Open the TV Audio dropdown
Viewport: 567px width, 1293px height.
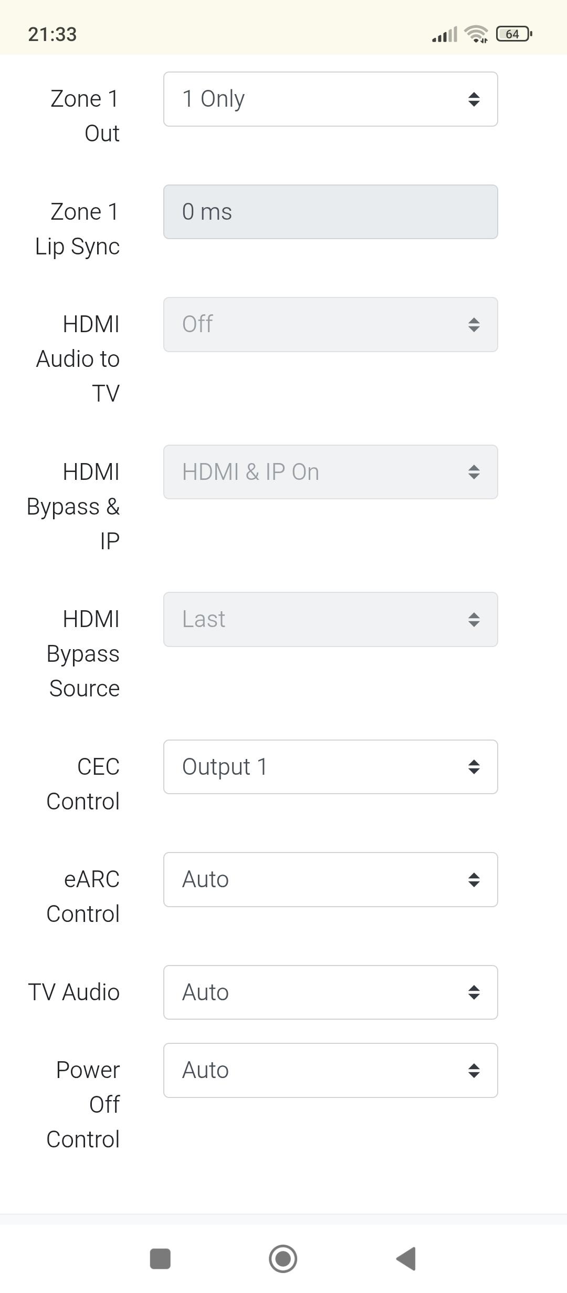tap(331, 992)
